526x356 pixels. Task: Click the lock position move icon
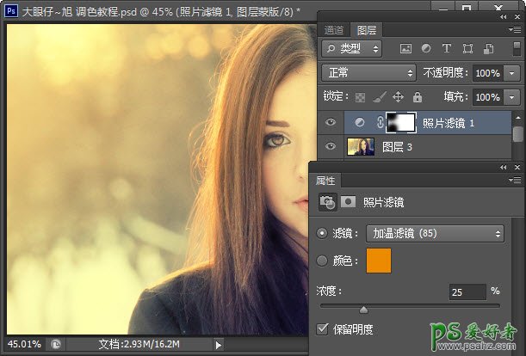[x=398, y=97]
